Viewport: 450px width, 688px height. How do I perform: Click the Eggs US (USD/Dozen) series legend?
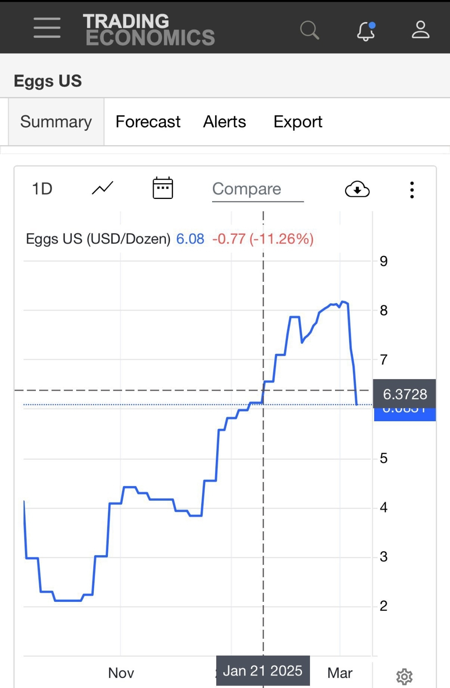click(x=98, y=239)
